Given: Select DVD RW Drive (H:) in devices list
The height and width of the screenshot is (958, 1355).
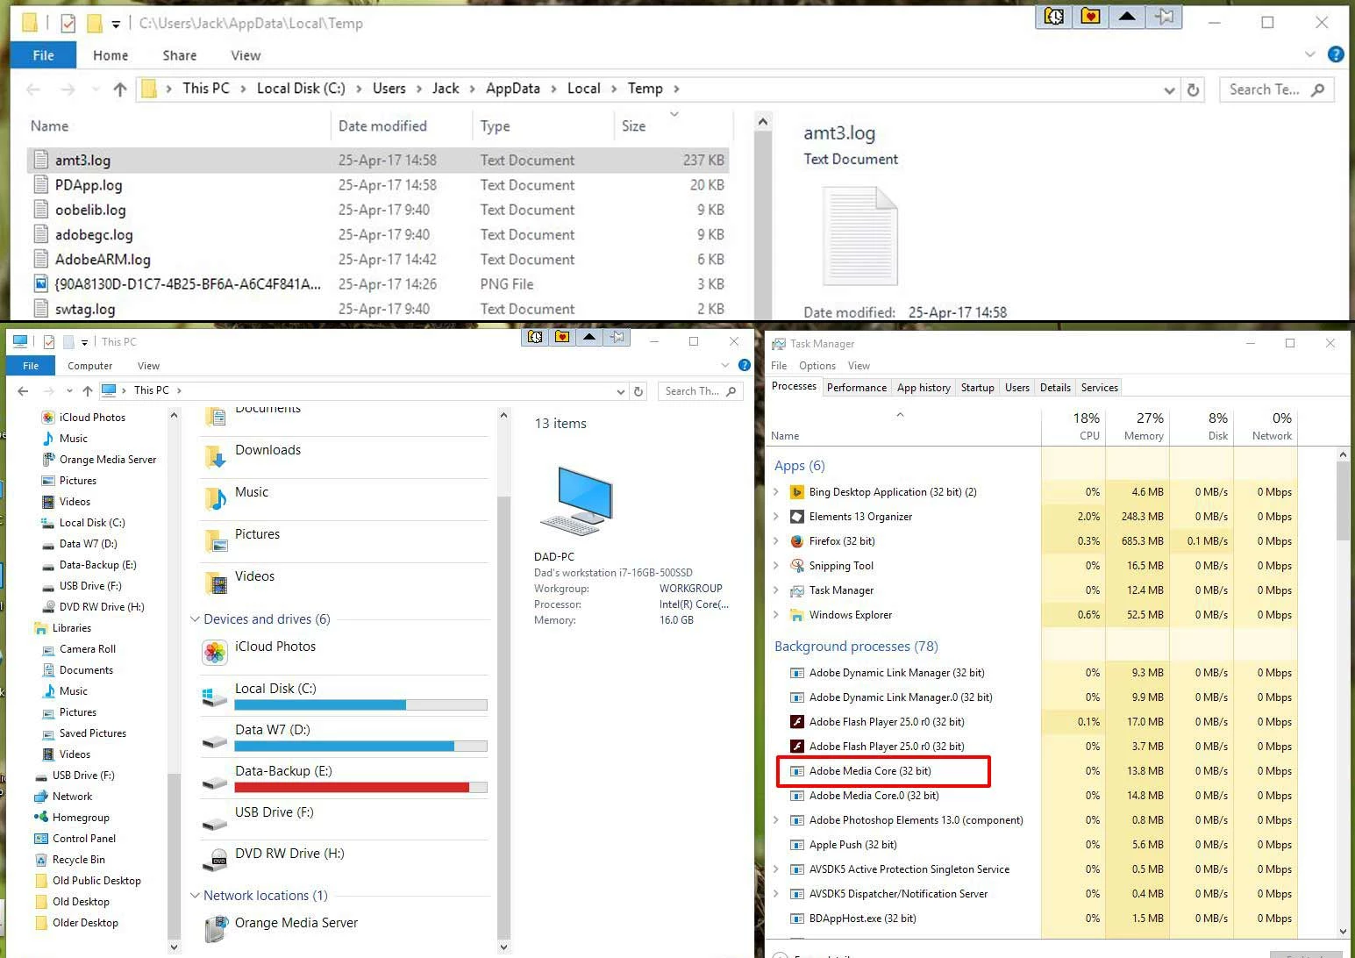Looking at the screenshot, I should (x=344, y=859).
